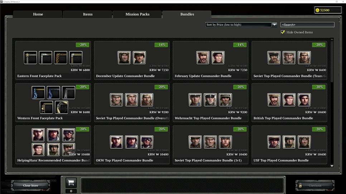346x194 pixels.
Task: Click first portrait in Wehrmacht Top Played Bundle
Action: 195,100
